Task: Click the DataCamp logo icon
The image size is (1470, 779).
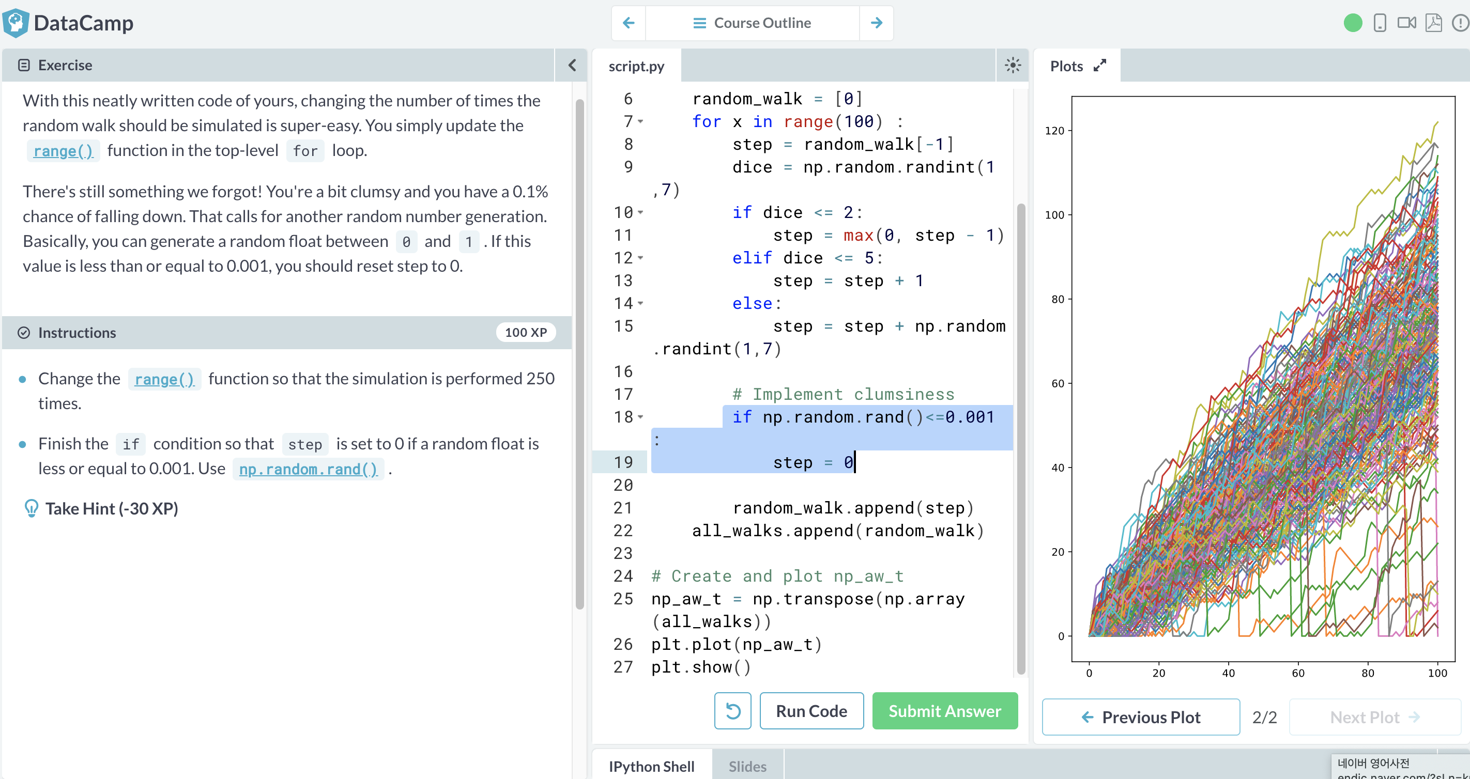Action: pyautogui.click(x=16, y=23)
